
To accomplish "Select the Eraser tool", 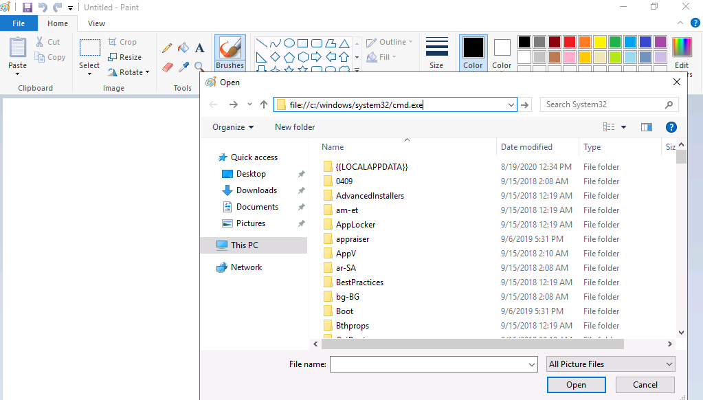I will 167,67.
